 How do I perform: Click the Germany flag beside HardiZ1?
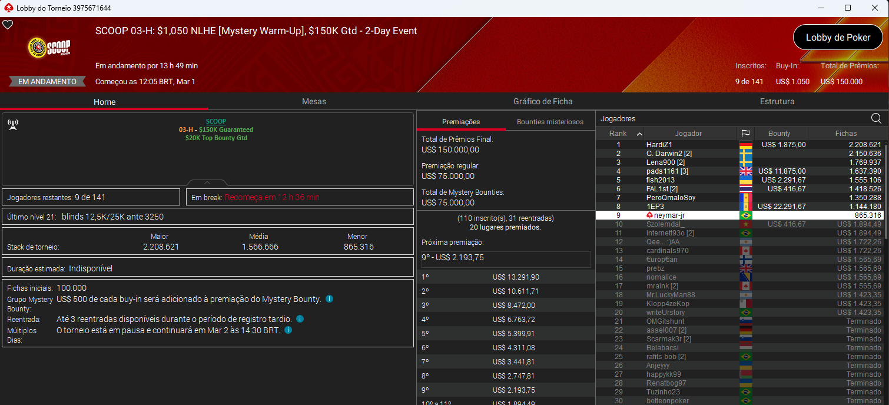click(745, 145)
